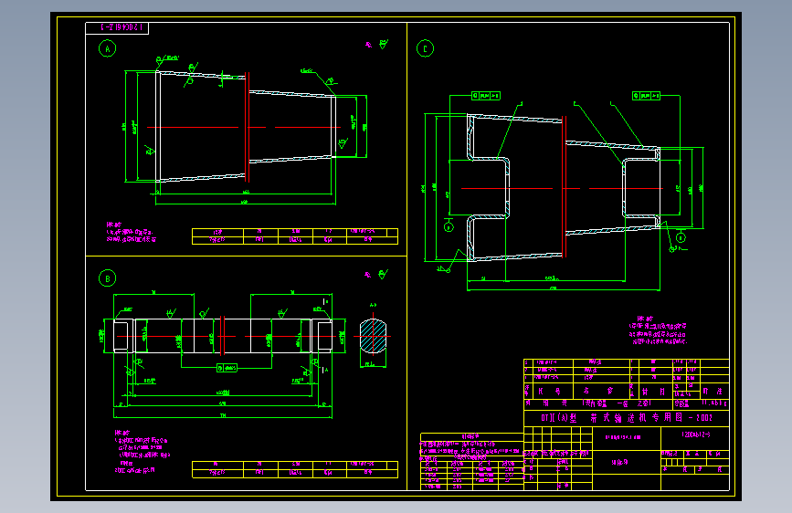
Task: Select the left datum circle in view C
Action: pos(449,227)
